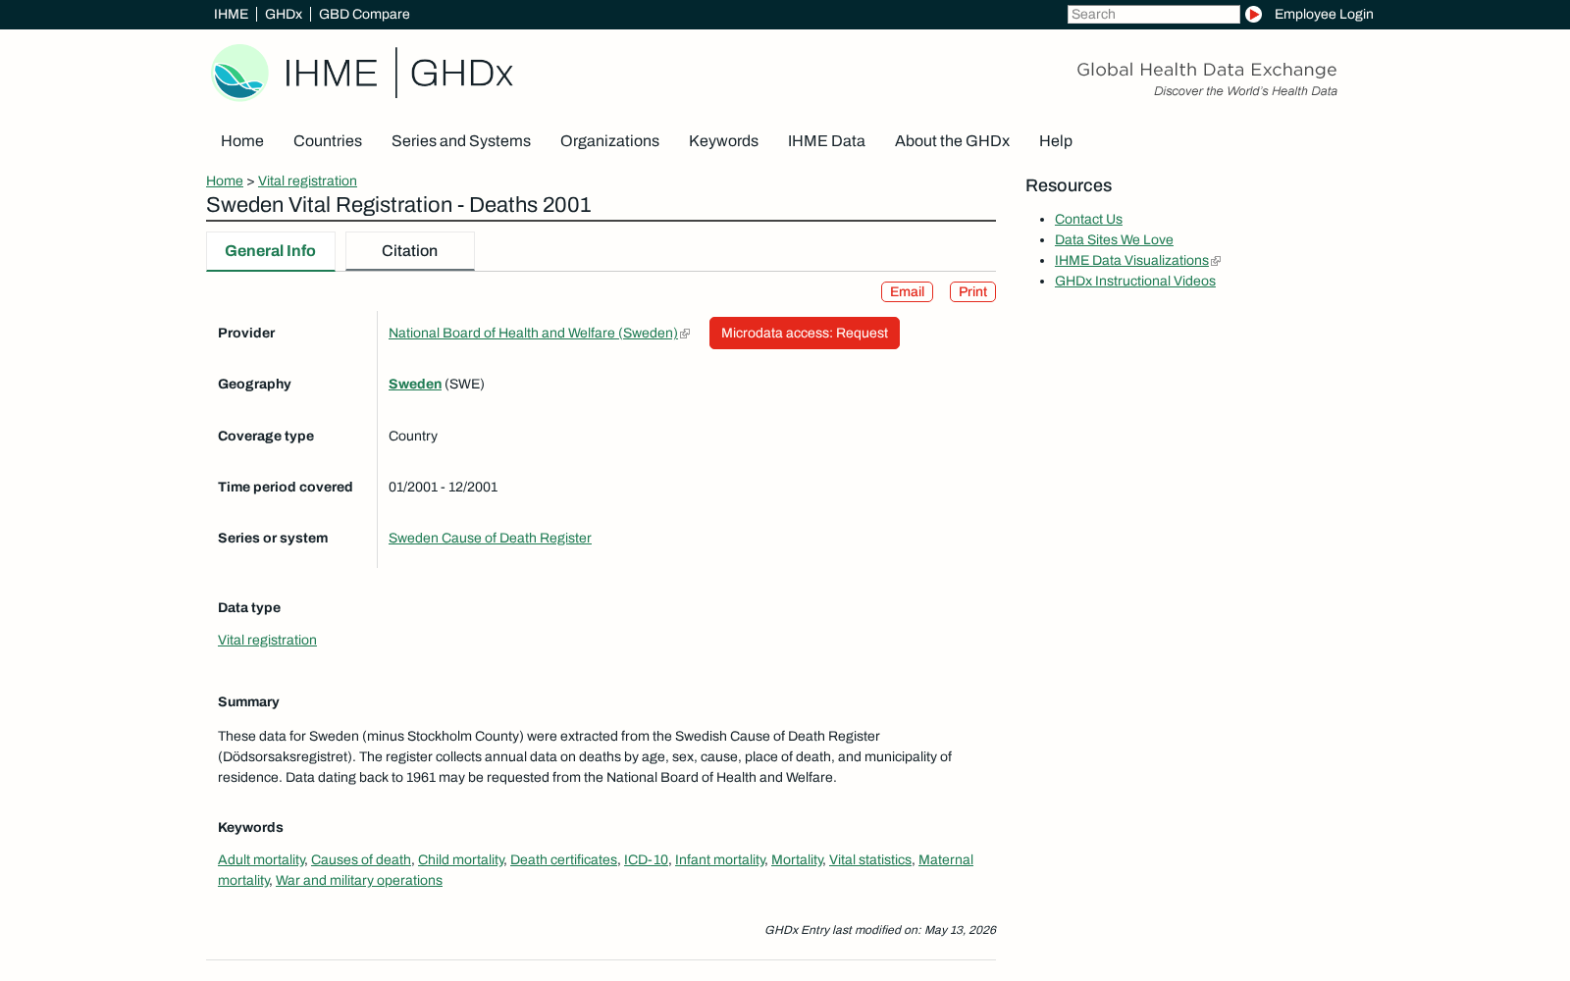Open the Maternal mortality keyword
This screenshot has width=1570, height=981.
point(945,860)
